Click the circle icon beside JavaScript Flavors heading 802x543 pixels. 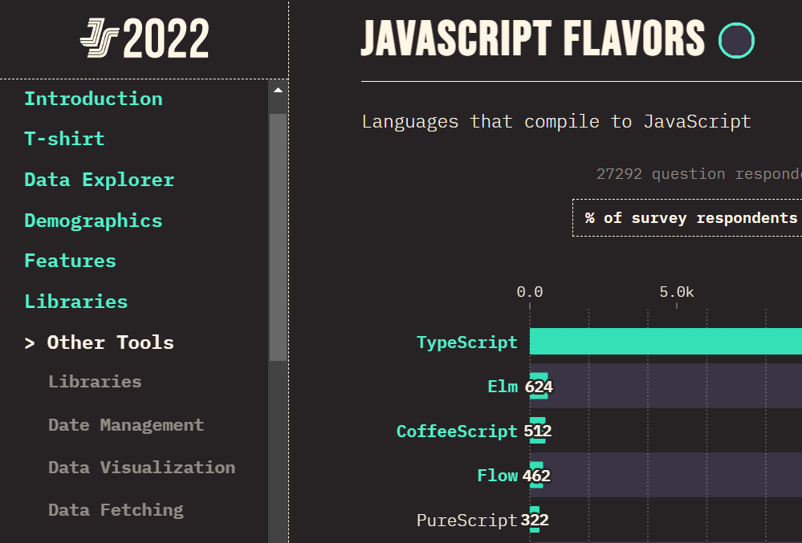pos(736,40)
